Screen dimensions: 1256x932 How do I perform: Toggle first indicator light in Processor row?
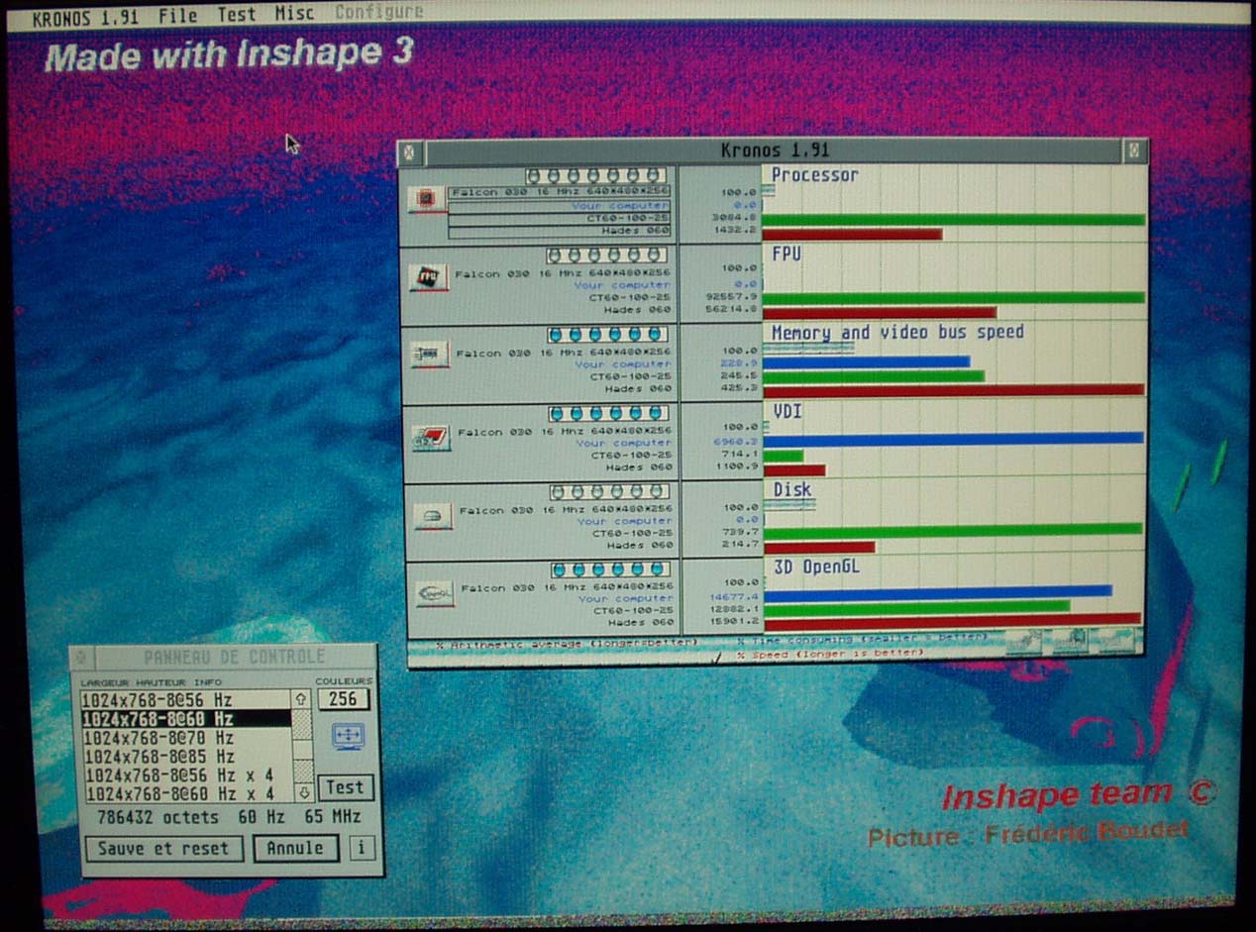coord(535,175)
